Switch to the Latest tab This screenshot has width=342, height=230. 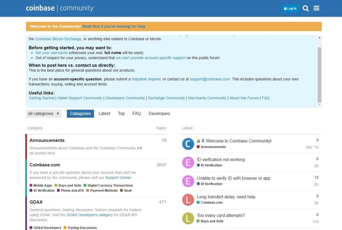tap(104, 114)
